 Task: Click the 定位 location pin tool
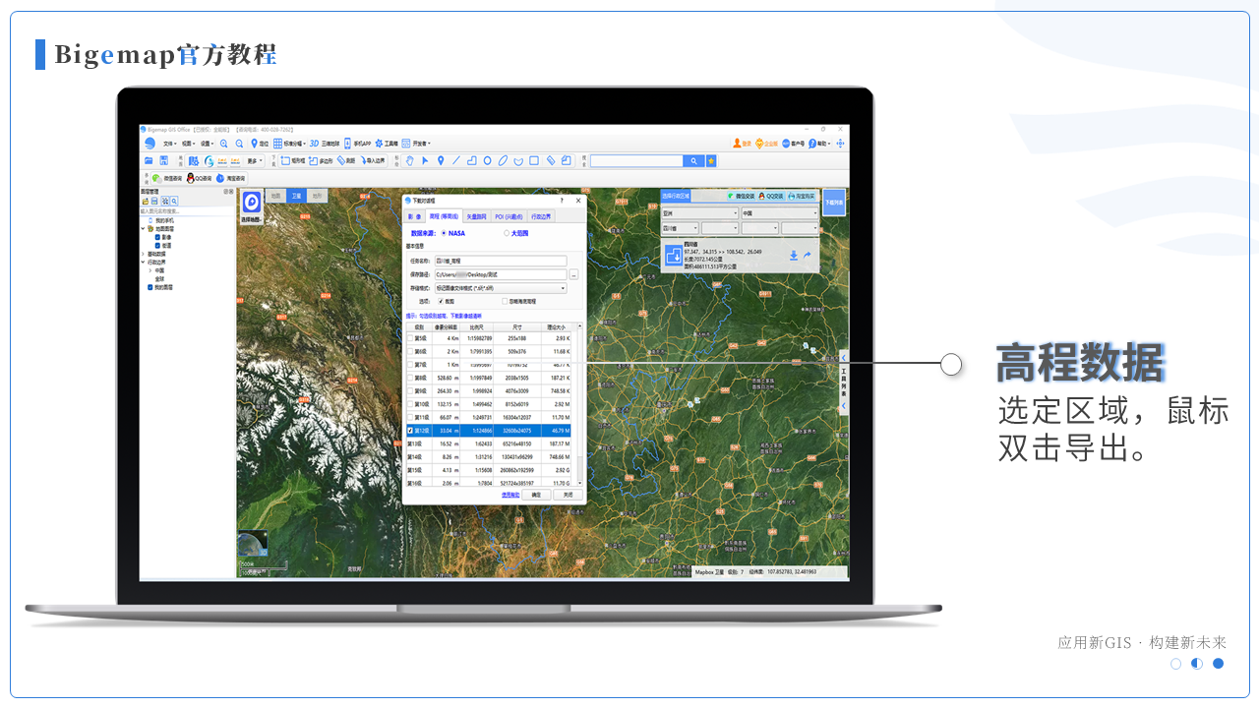(260, 144)
